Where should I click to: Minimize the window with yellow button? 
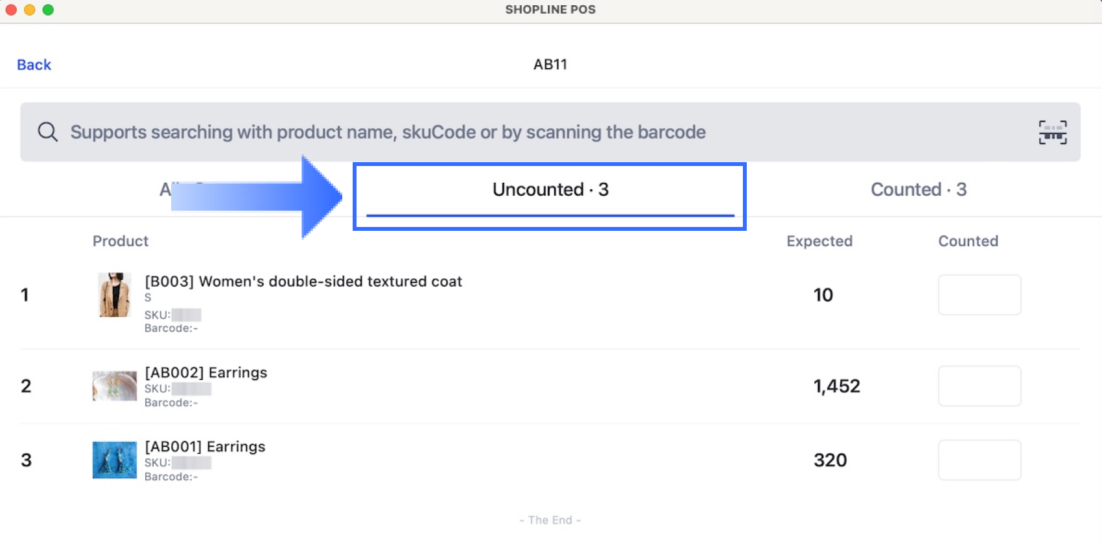tap(29, 10)
